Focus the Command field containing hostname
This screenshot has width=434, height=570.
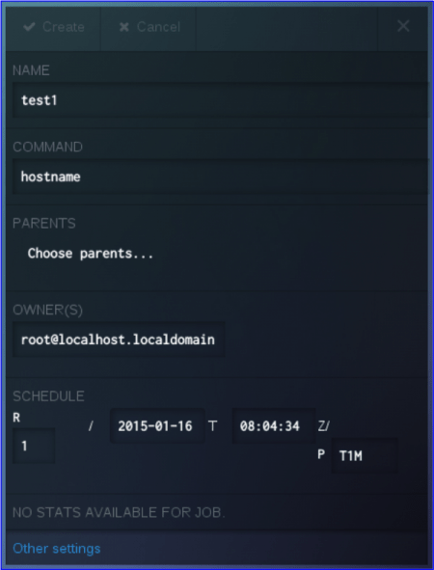coord(220,176)
